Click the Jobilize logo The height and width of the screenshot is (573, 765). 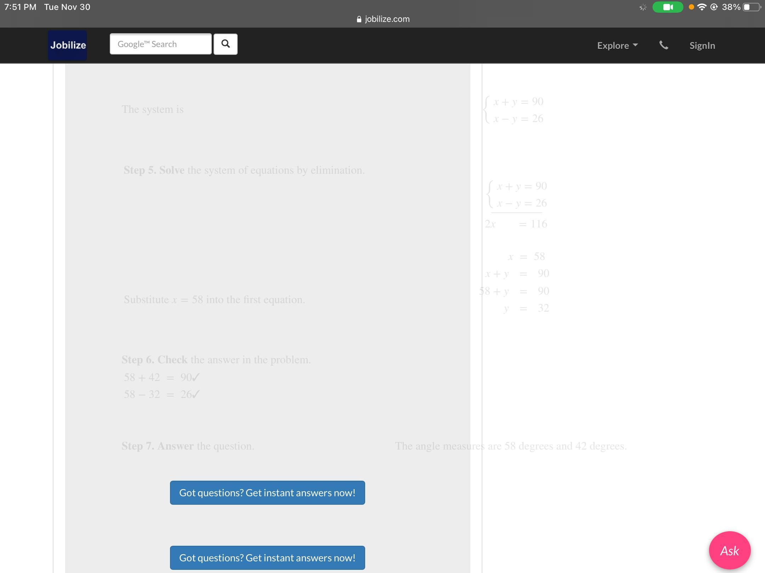[x=68, y=45]
